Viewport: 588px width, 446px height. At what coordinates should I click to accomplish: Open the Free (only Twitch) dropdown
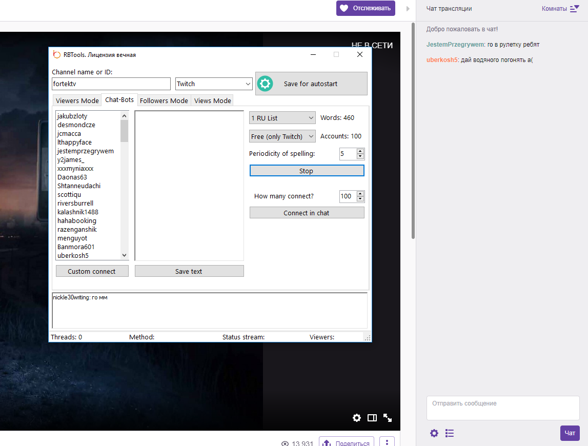[x=282, y=136]
